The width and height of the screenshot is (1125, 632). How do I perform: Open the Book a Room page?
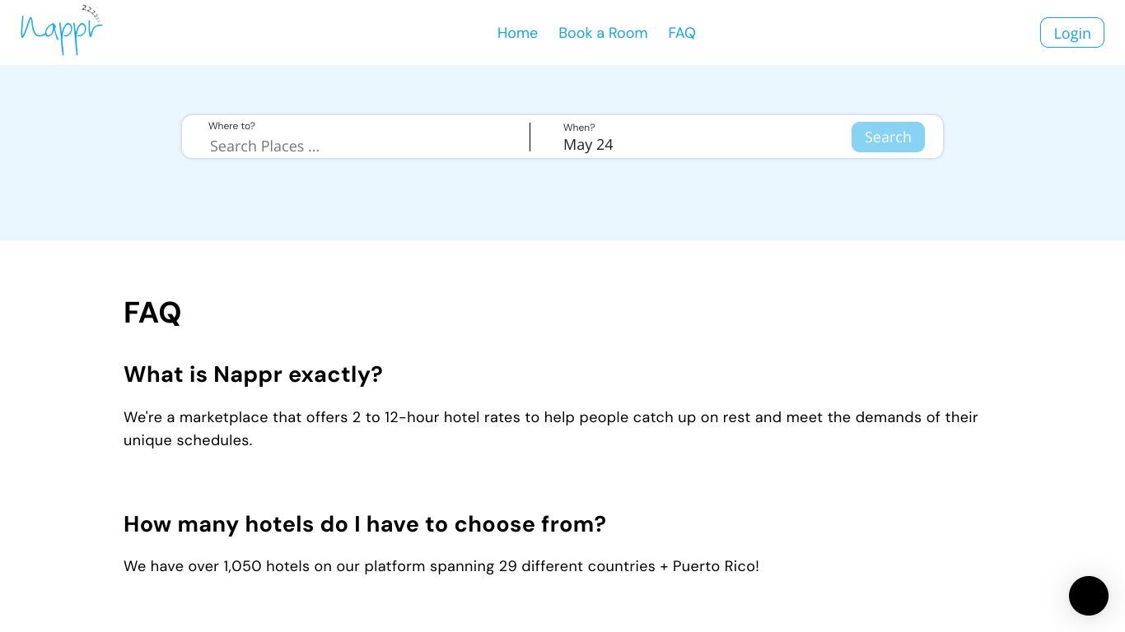point(603,33)
